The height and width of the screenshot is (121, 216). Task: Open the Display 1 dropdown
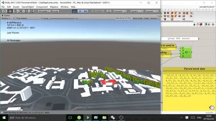[x=8, y=18]
